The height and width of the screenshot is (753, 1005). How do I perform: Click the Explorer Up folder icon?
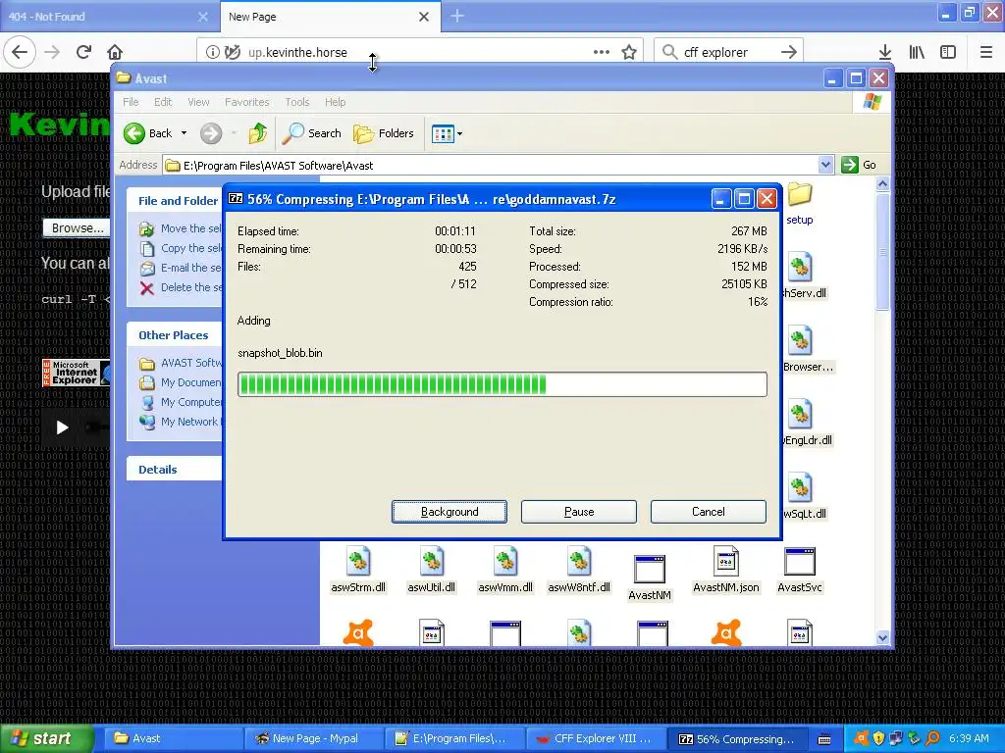258,133
